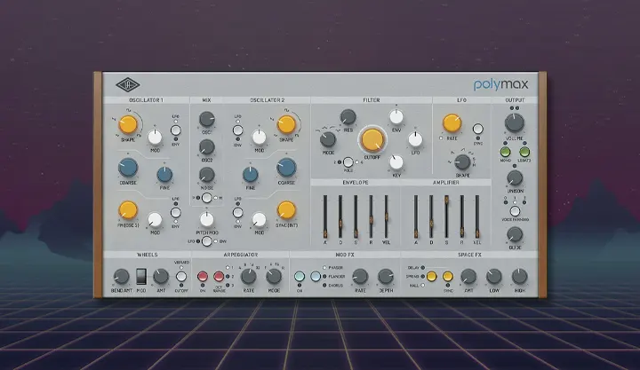Toggle the green LEGATO button

[x=524, y=152]
